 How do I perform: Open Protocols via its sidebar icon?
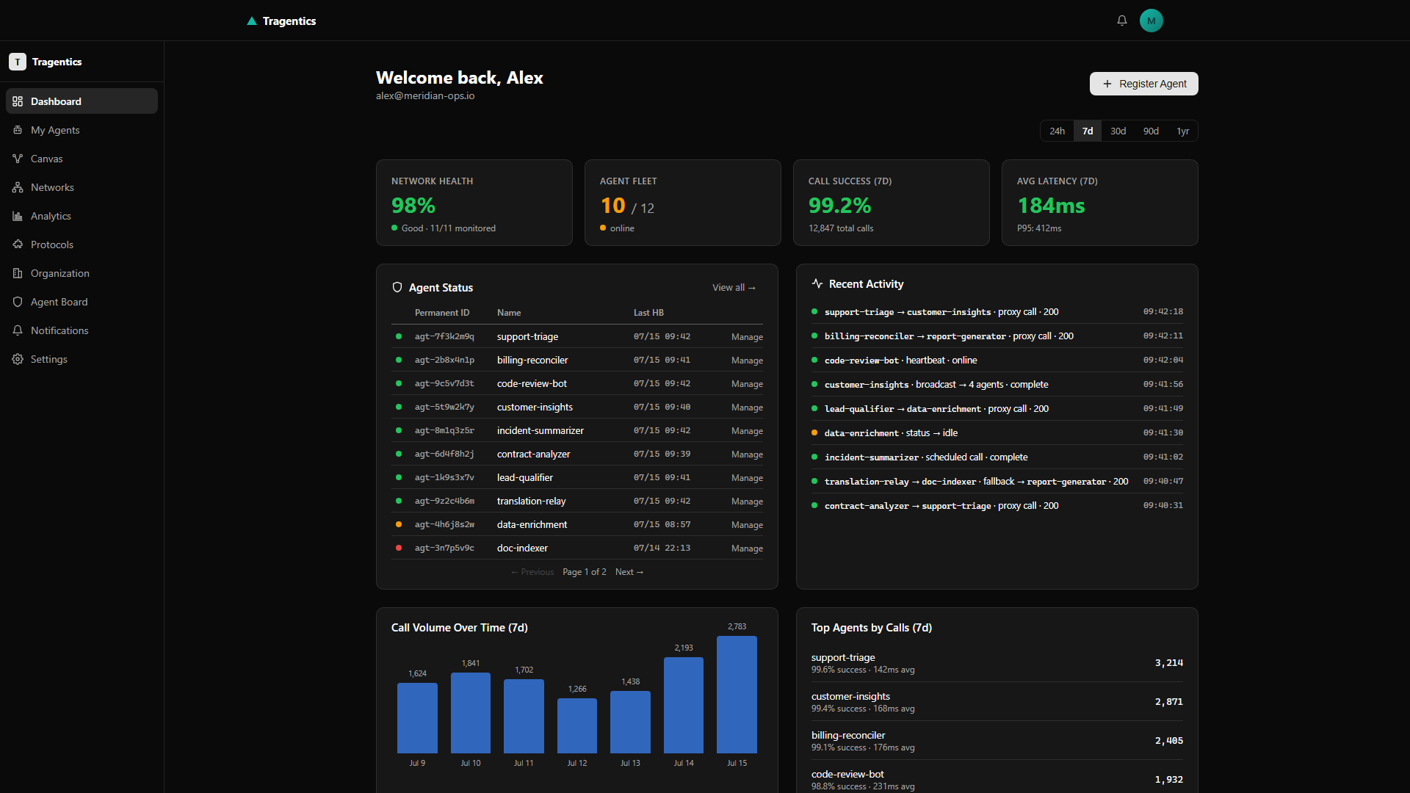(18, 245)
